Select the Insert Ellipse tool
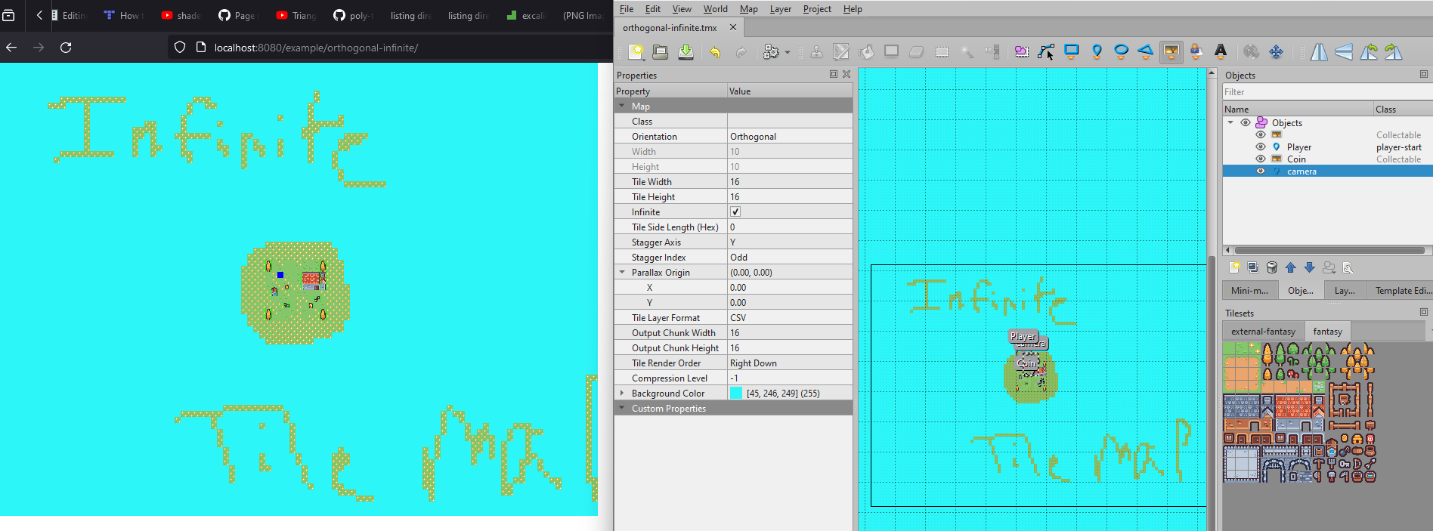1433x531 pixels. point(1121,51)
